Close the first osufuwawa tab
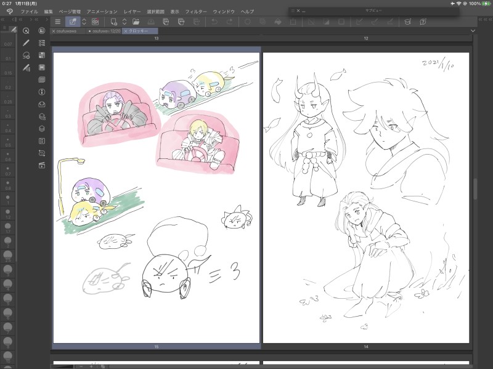 (54, 31)
